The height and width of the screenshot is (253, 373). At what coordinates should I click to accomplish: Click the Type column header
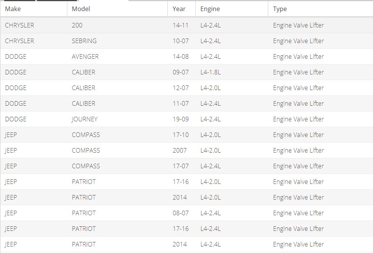pos(320,9)
